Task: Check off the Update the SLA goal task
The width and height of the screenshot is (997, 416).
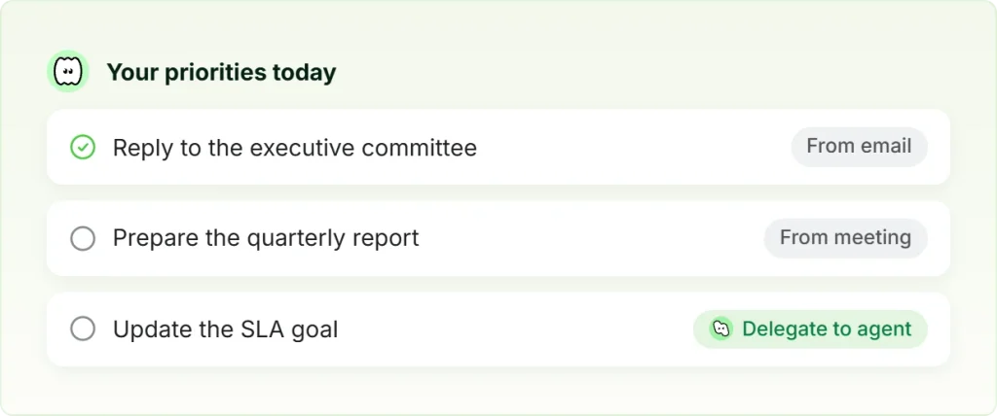Action: click(83, 329)
